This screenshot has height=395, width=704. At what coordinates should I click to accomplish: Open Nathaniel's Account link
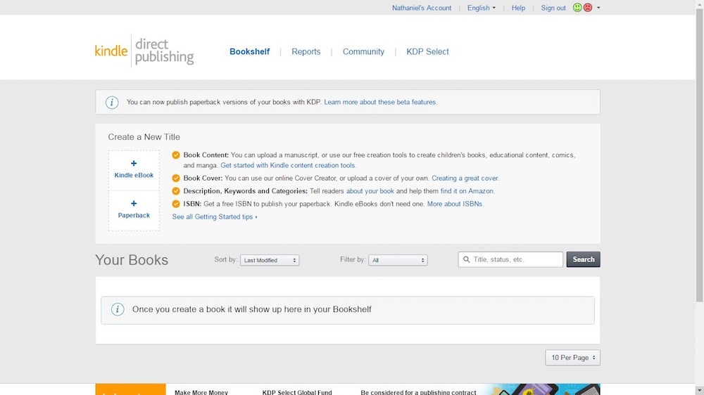click(x=422, y=8)
